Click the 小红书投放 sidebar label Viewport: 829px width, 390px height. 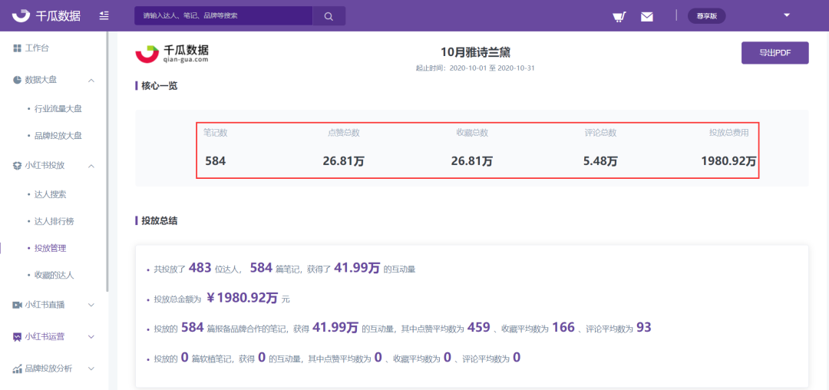pos(45,165)
